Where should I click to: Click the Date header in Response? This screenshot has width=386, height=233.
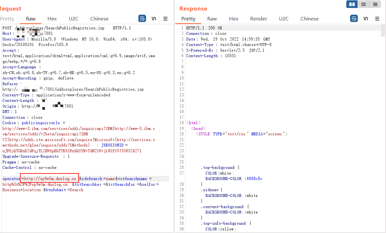pyautogui.click(x=228, y=39)
